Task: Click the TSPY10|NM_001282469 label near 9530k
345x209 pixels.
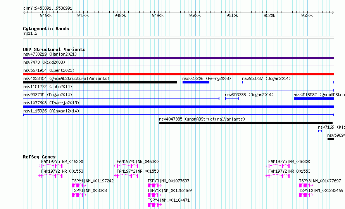Action: [x=321, y=190]
